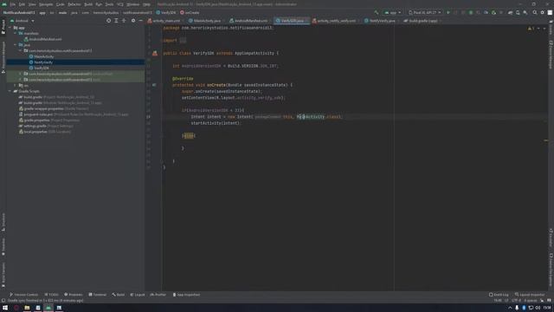Click the class gutter icon beside VerifySDK

pos(155,54)
